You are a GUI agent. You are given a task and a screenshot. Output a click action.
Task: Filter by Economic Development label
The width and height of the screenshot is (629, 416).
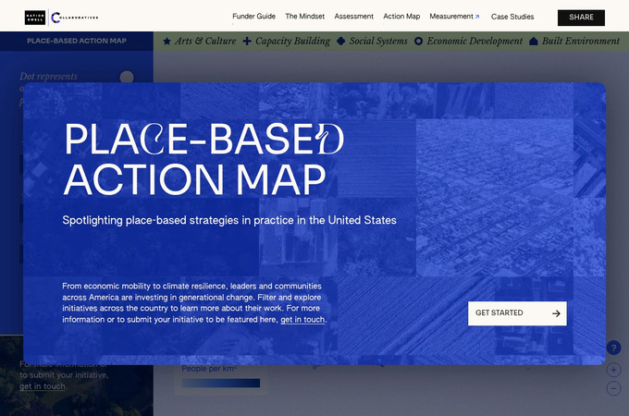point(475,41)
